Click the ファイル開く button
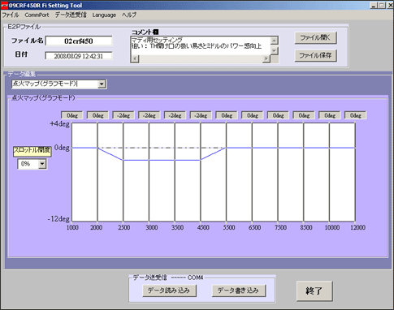This screenshot has height=310, width=394. tap(315, 38)
